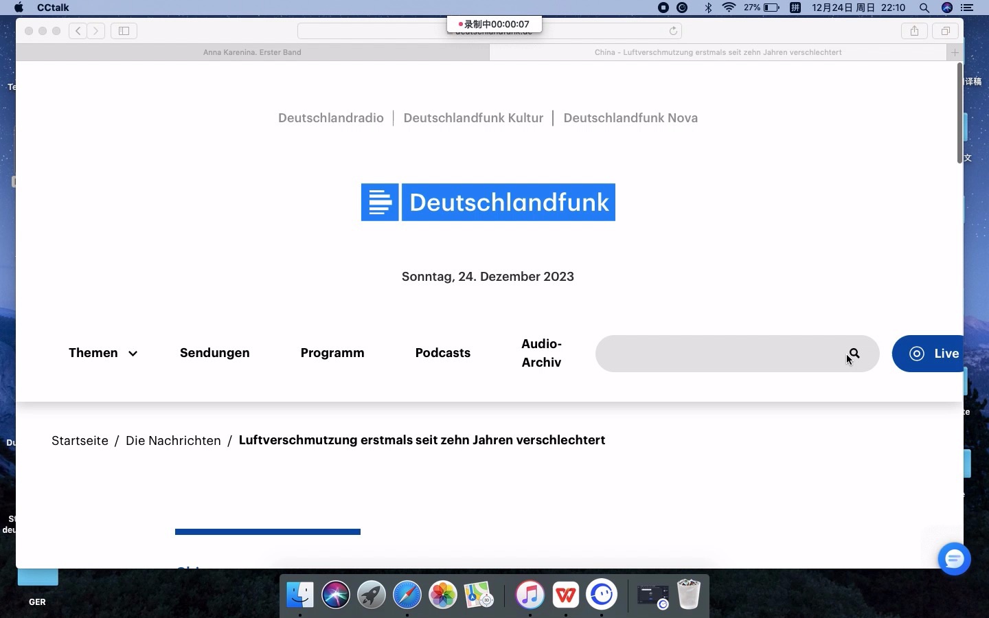Open Launchpad rocket icon in Dock
This screenshot has width=989, height=618.
coord(372,595)
